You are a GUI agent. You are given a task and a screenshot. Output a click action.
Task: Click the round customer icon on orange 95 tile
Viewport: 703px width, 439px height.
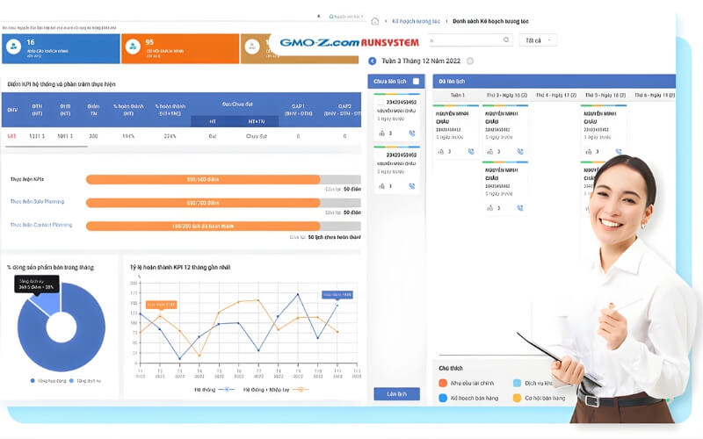[x=133, y=47]
